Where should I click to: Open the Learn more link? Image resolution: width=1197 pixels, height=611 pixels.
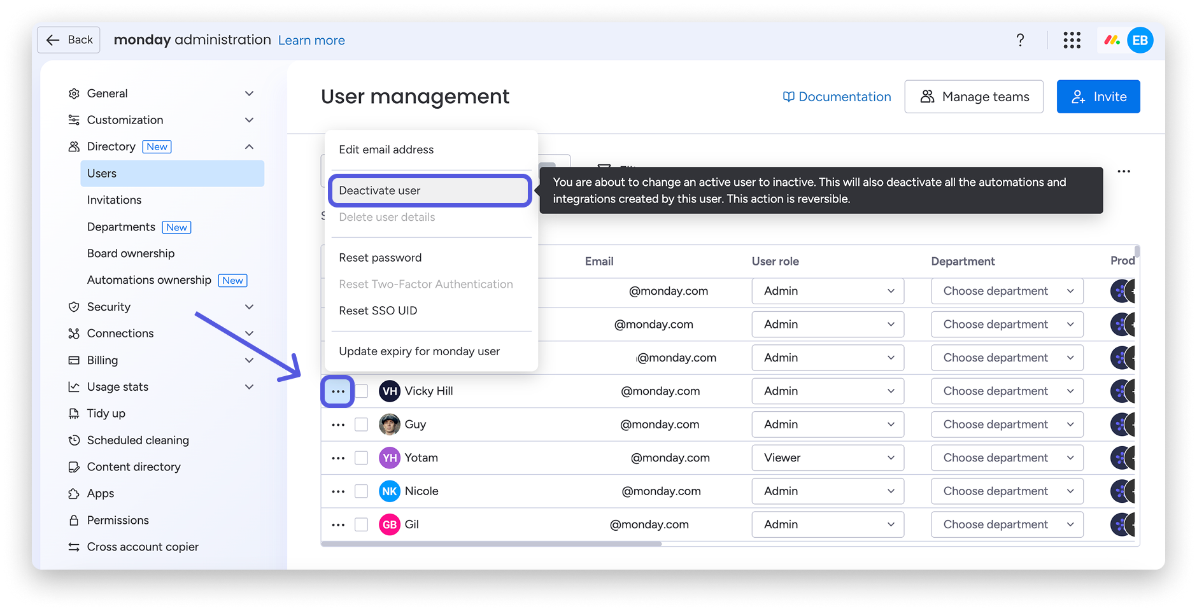pyautogui.click(x=311, y=41)
